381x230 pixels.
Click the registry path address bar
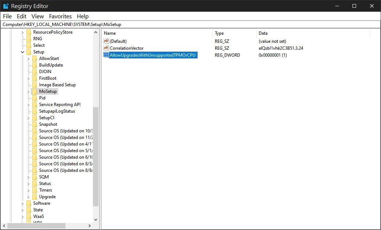tap(190, 24)
